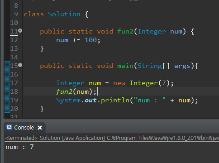Click the console output 'num : 7'
219x163 pixels.
tap(19, 147)
